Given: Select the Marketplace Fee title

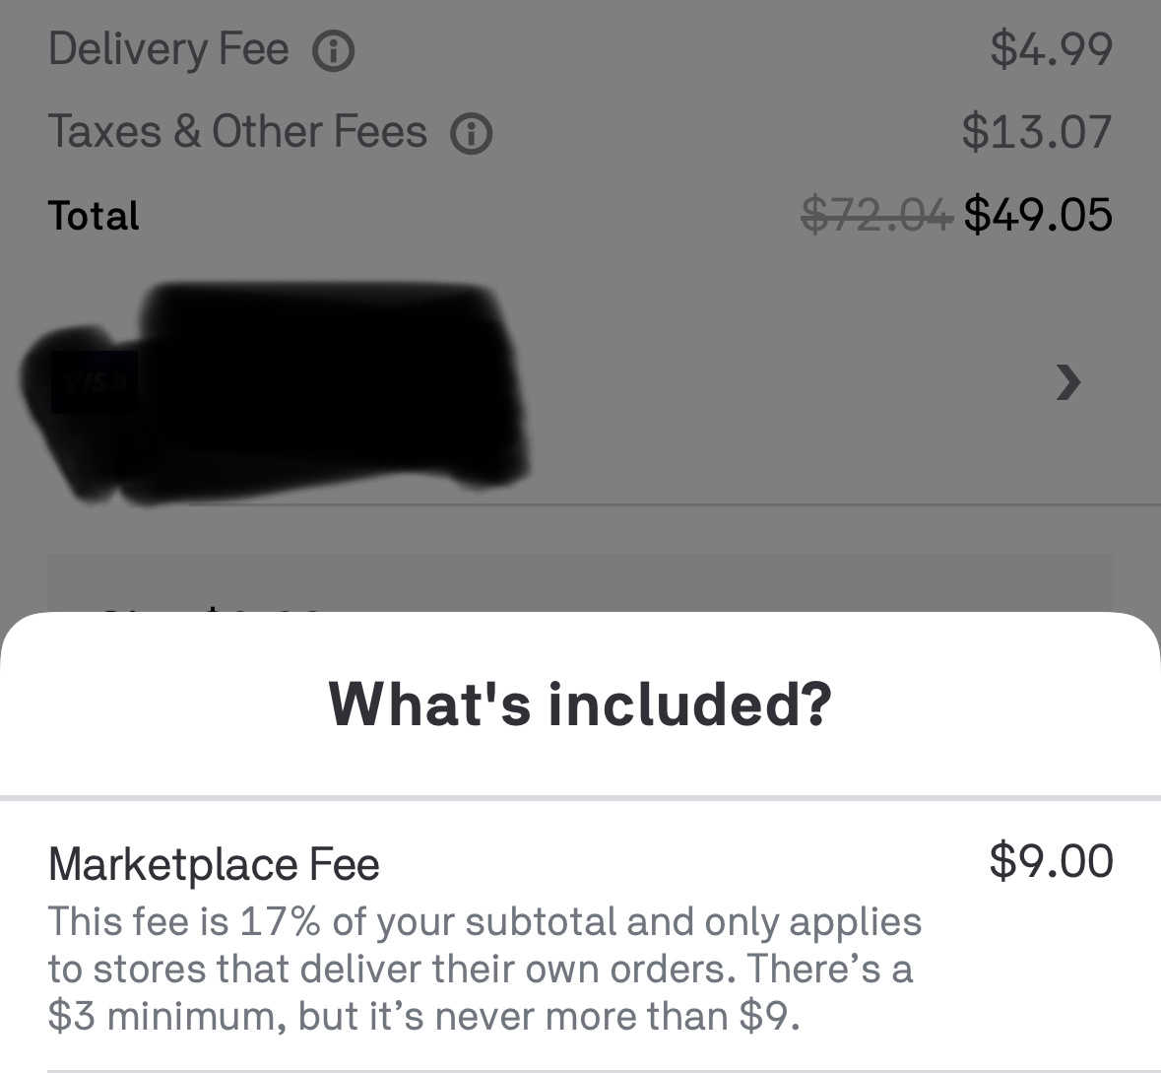Looking at the screenshot, I should click(x=214, y=864).
